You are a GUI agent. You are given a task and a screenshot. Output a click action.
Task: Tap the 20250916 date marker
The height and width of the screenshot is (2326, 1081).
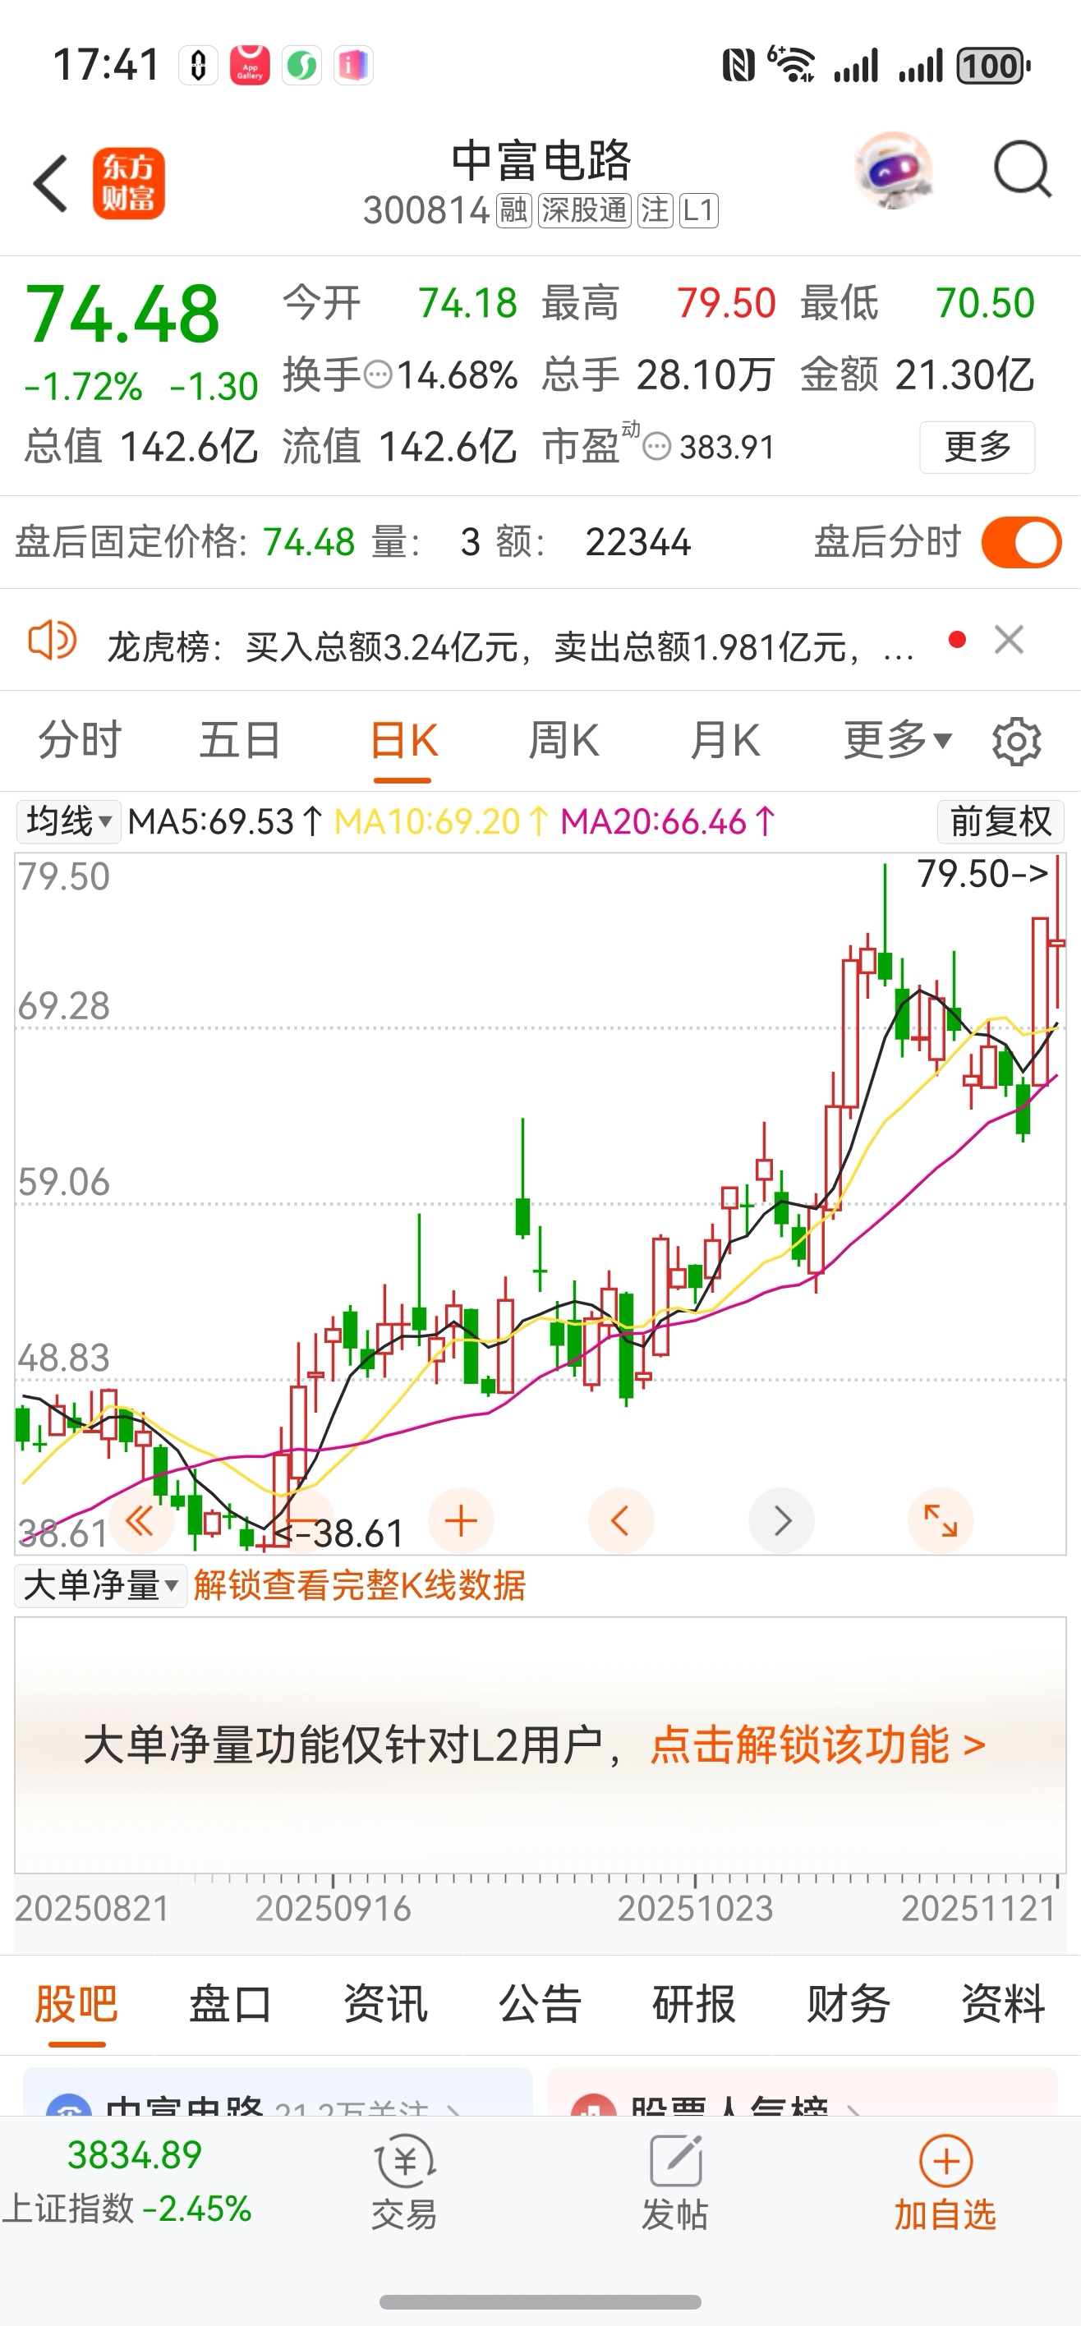tap(333, 1908)
